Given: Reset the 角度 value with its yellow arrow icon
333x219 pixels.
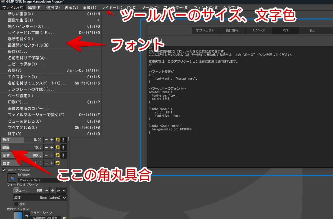Looking at the screenshot, I should coord(57,140).
